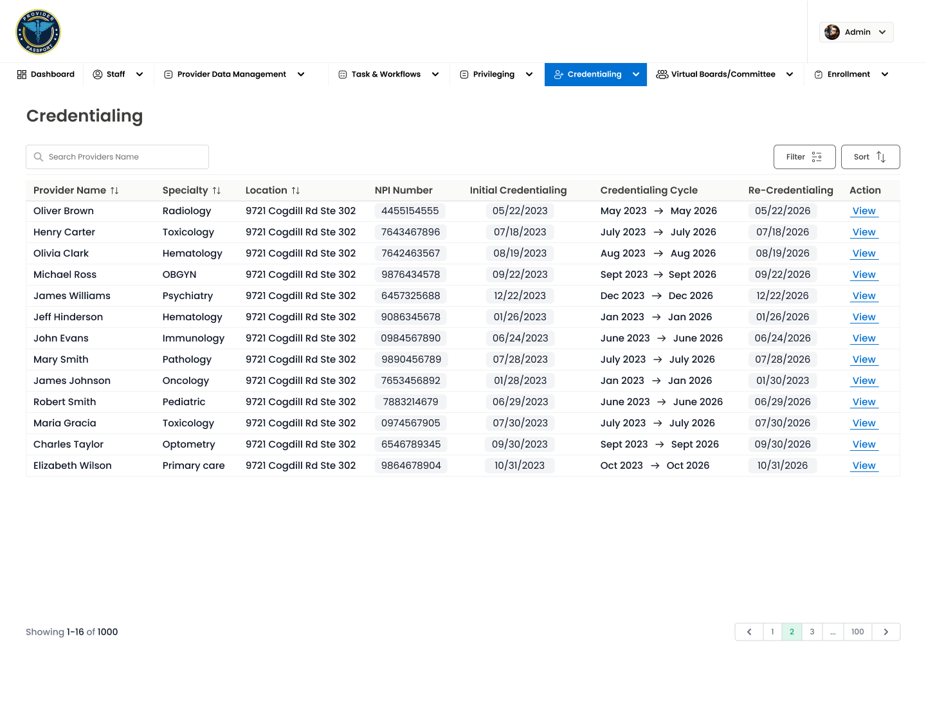Click the Credentialing navigation icon
The width and height of the screenshot is (926, 701).
(559, 74)
